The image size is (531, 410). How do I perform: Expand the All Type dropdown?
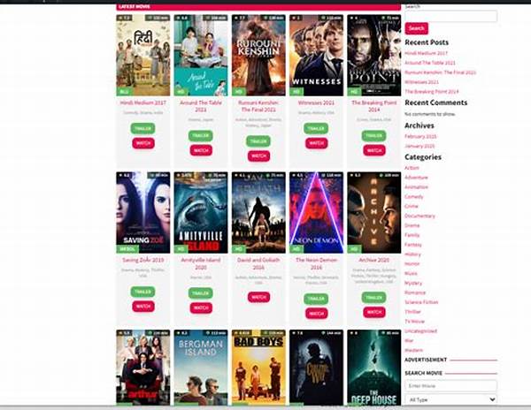[450, 399]
